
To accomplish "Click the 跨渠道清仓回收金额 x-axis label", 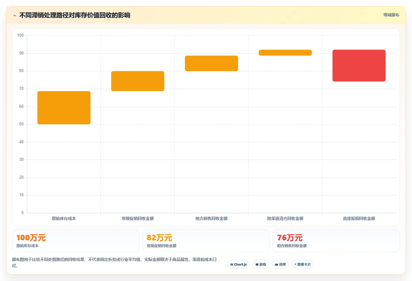I will (x=285, y=218).
